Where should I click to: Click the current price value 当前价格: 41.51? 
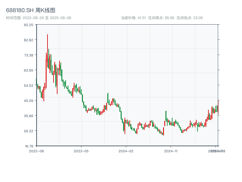(133, 18)
